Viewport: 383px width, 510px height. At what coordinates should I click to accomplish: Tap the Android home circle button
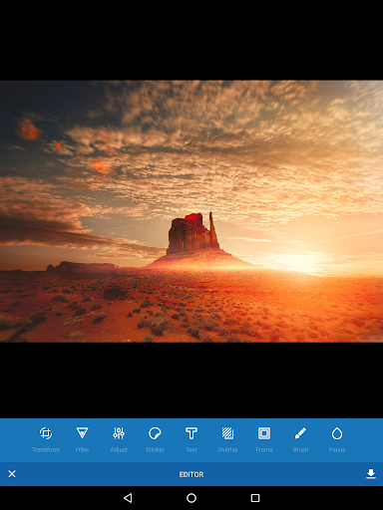coord(191,498)
